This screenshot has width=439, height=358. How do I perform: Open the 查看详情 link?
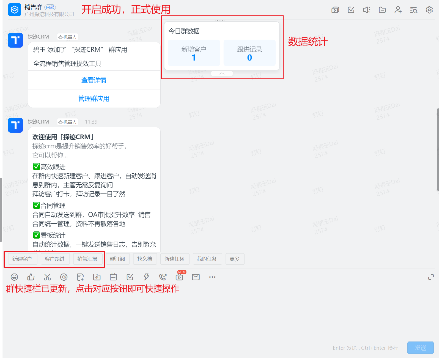pyautogui.click(x=94, y=80)
